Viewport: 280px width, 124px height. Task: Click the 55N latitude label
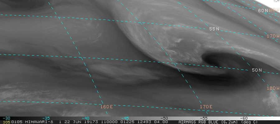click(x=214, y=29)
